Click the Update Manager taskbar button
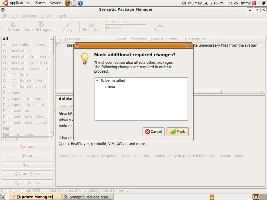Screen dimensions: 267x200 [35, 197]
